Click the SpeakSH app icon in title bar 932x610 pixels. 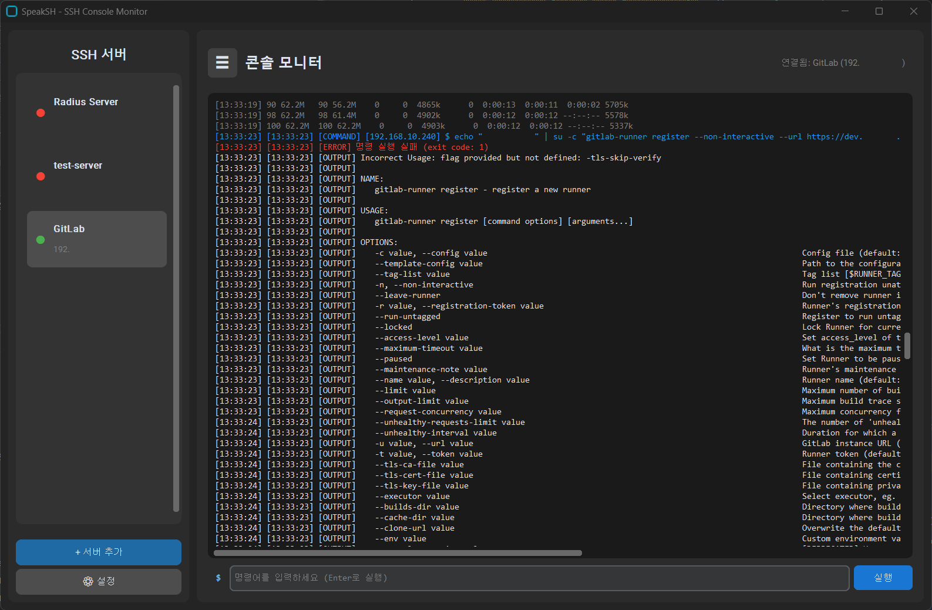click(11, 11)
